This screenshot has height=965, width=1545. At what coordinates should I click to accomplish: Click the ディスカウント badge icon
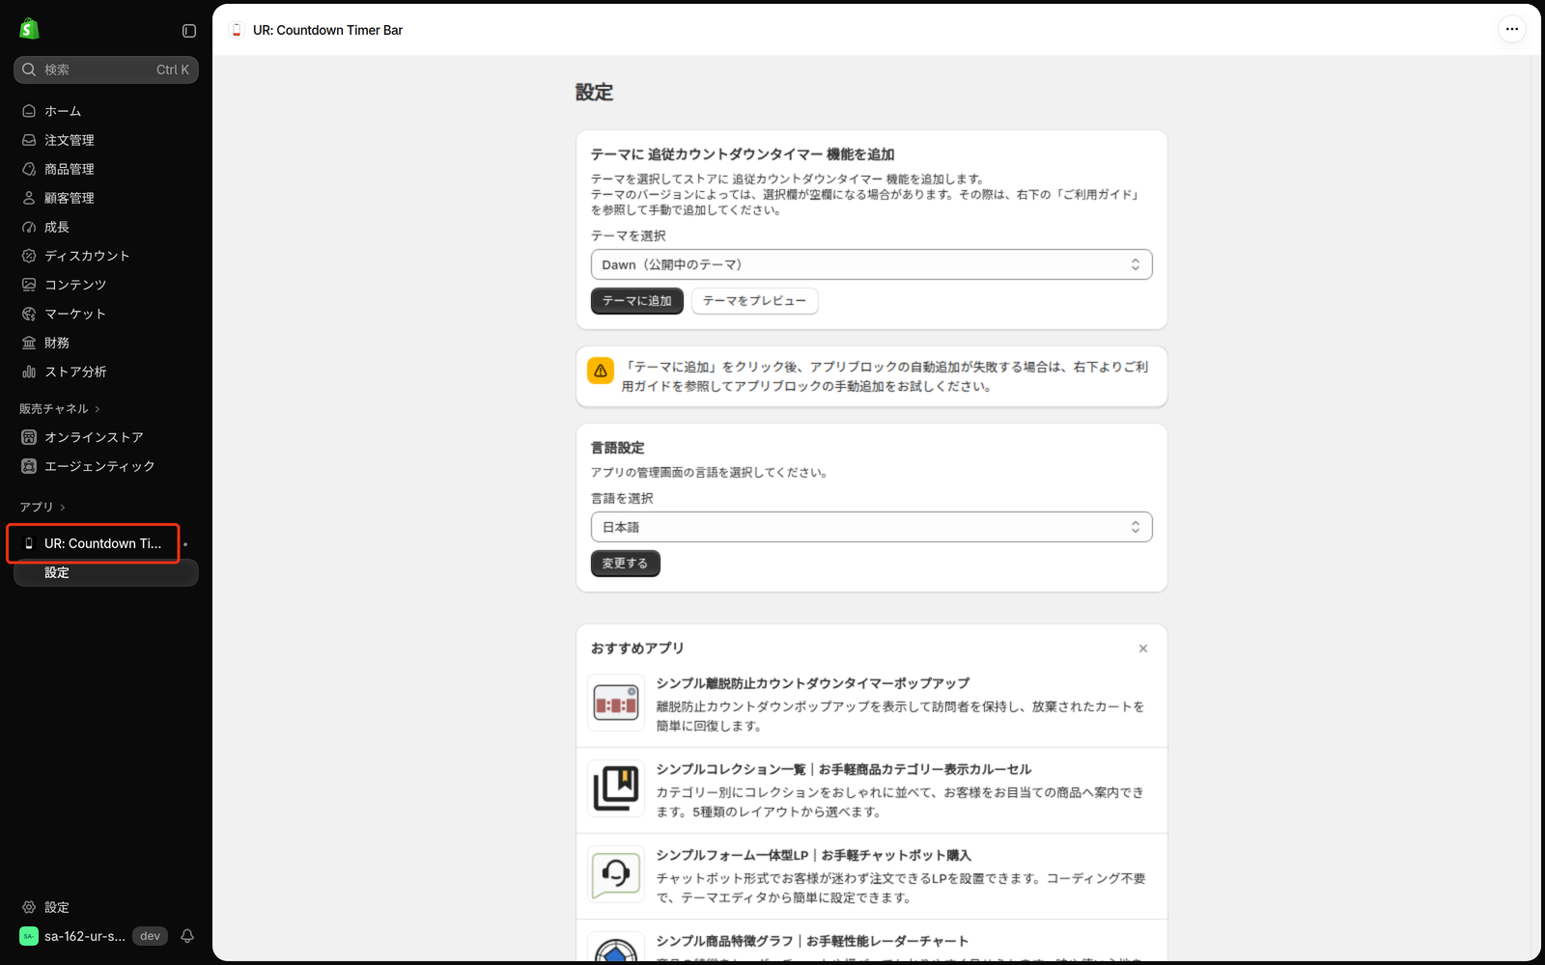pyautogui.click(x=29, y=256)
